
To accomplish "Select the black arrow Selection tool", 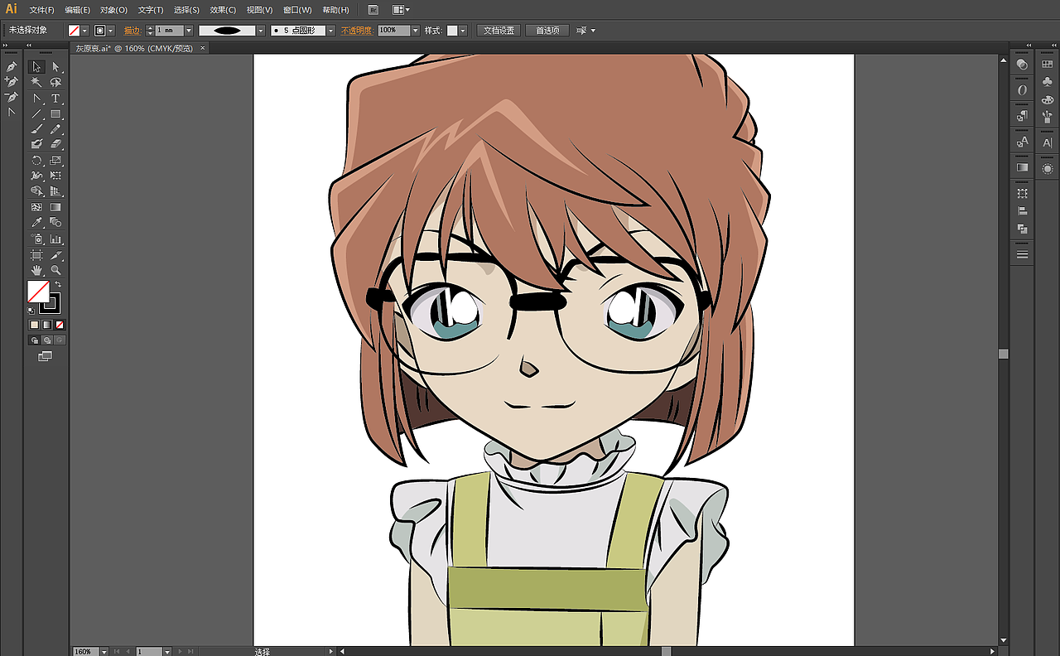I will coord(36,66).
